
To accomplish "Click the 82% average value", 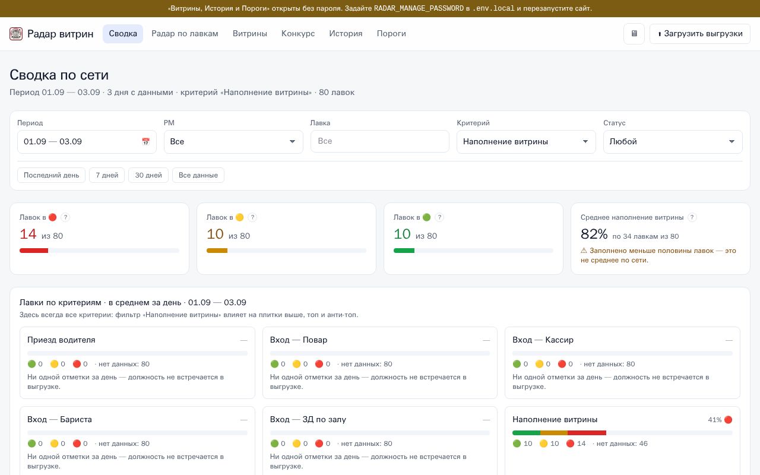I will click(x=594, y=234).
